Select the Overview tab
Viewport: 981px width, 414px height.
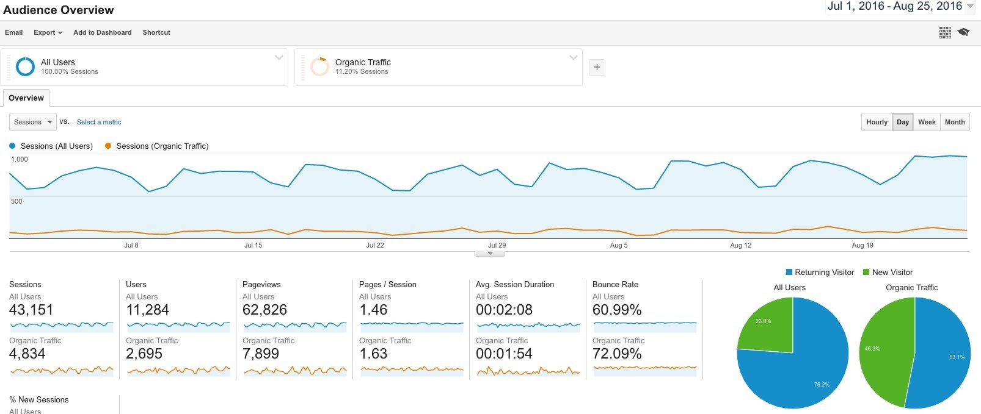tap(26, 98)
